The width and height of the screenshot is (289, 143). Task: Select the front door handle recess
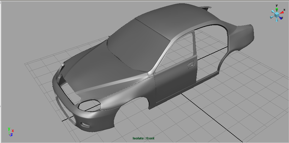click(191, 65)
